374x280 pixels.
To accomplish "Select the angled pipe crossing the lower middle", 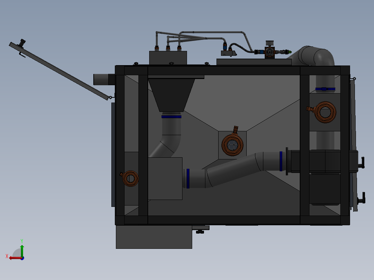I will [235, 170].
